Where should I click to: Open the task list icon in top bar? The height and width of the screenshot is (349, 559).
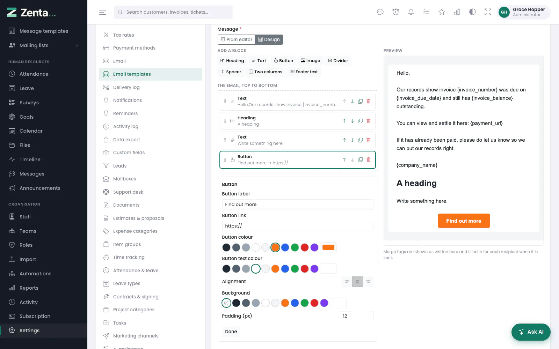(426, 12)
